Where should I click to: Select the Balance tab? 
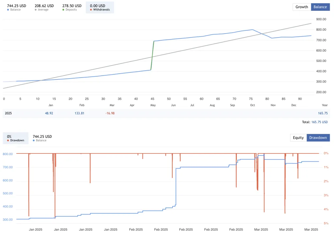point(320,7)
